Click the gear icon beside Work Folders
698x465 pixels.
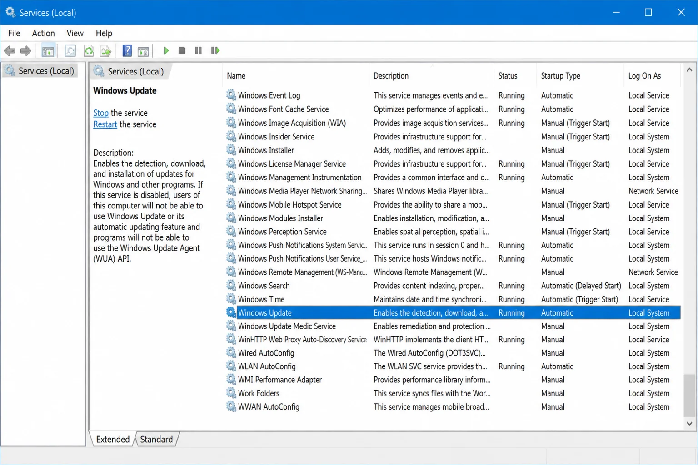click(231, 393)
